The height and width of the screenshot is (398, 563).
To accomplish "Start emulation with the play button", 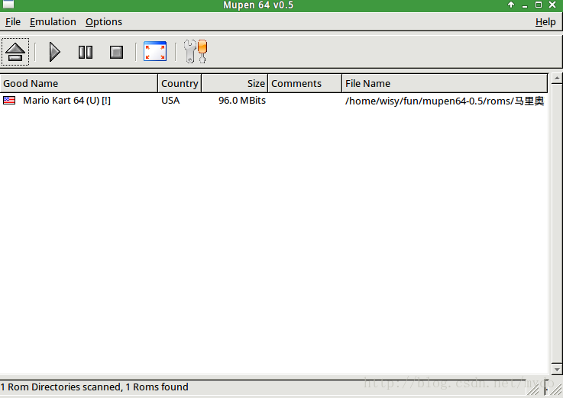I will coord(54,52).
